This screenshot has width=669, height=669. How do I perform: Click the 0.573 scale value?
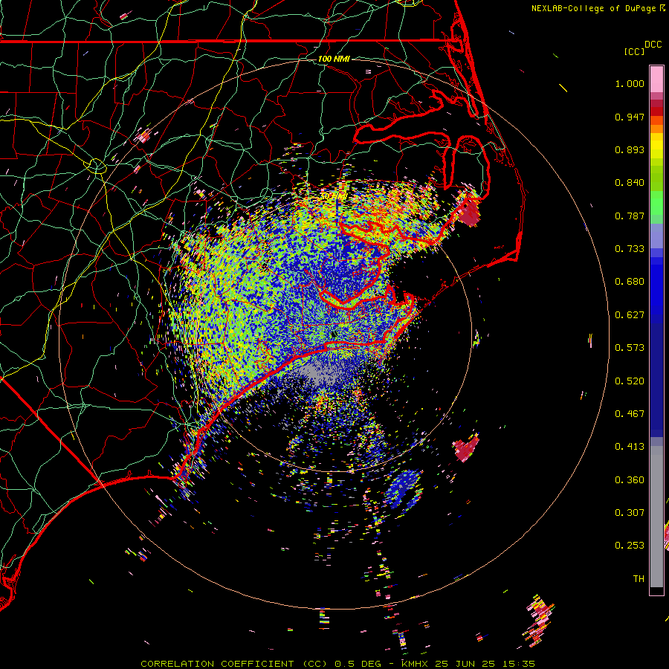tap(630, 348)
